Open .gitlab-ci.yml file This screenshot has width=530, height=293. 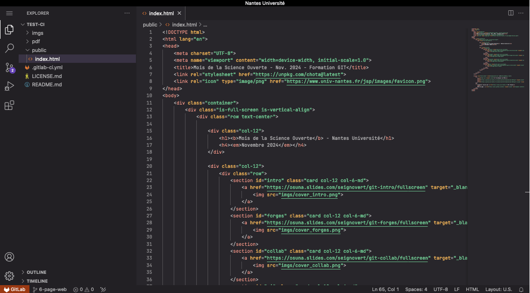point(78,67)
